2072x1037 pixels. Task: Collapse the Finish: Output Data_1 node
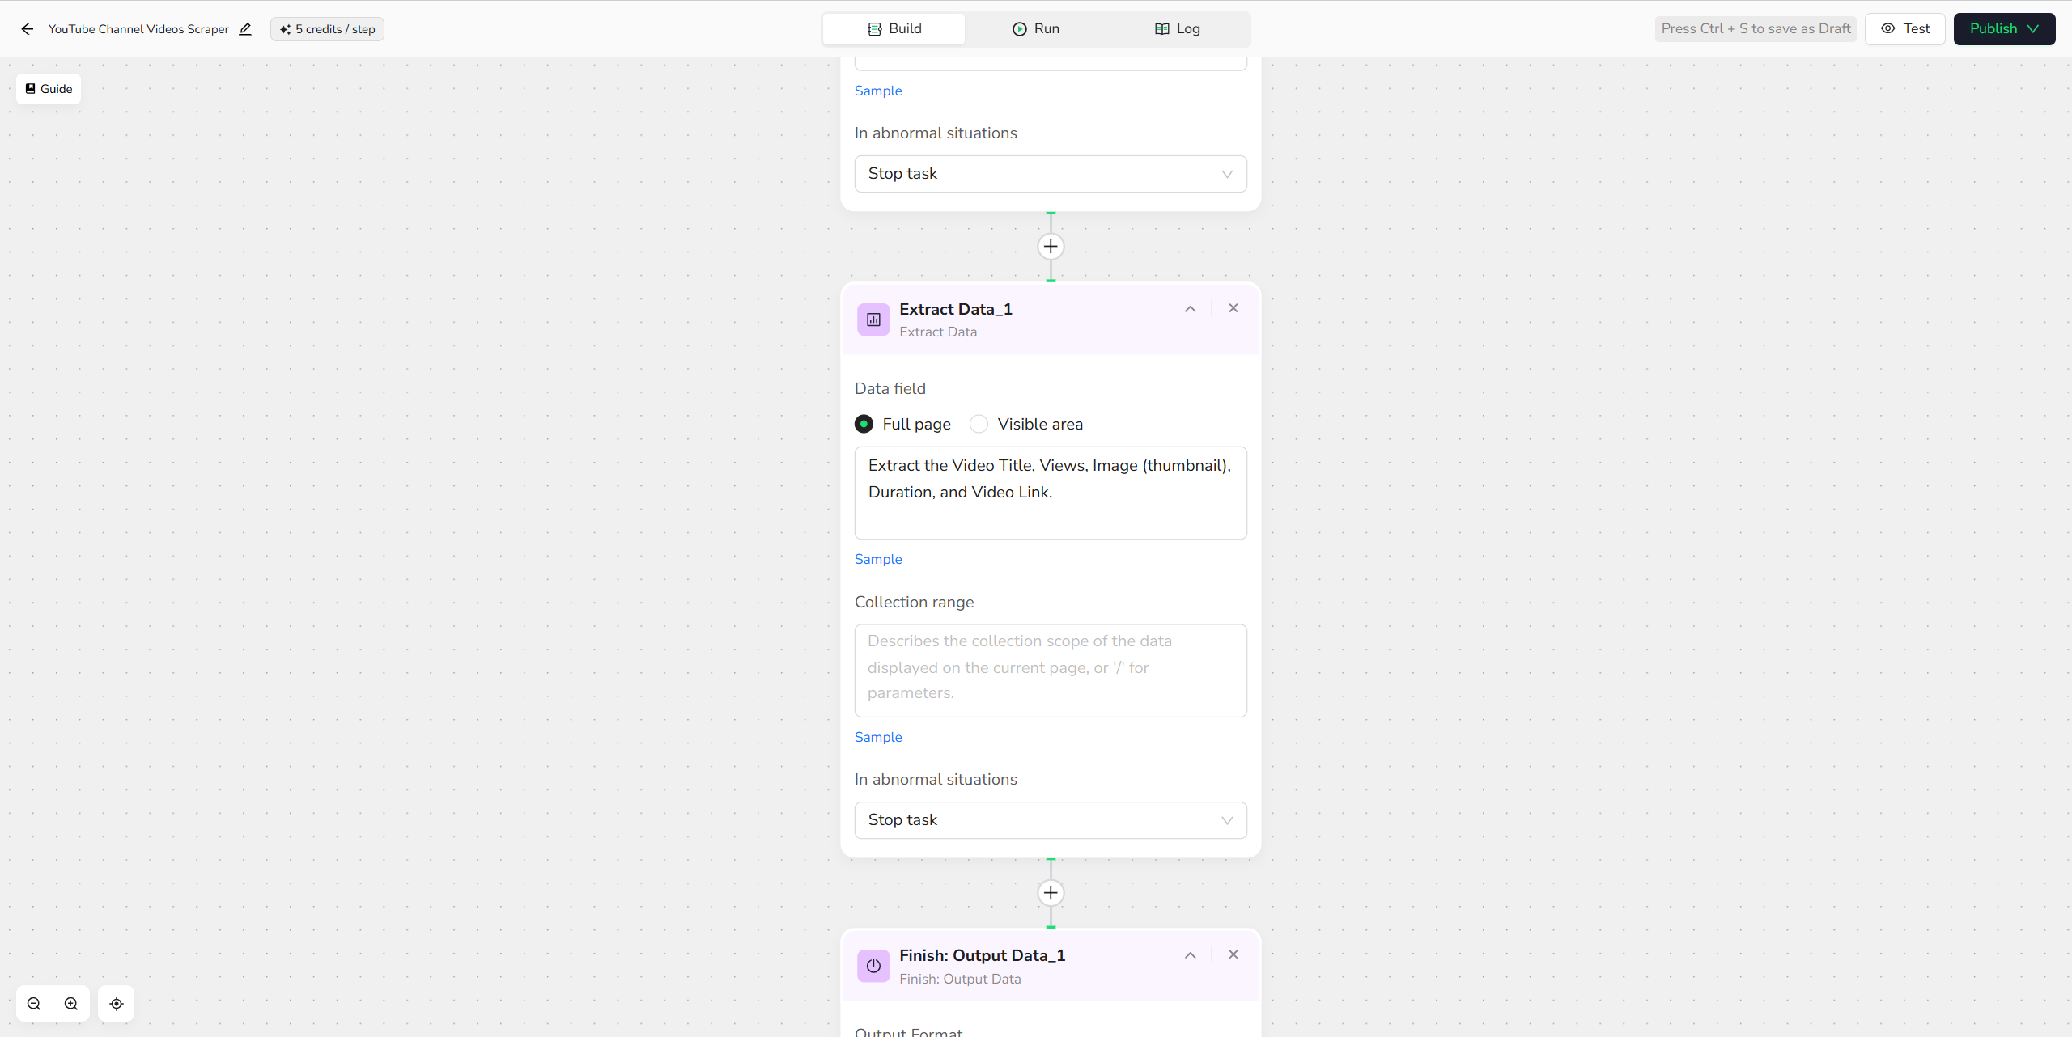coord(1190,955)
